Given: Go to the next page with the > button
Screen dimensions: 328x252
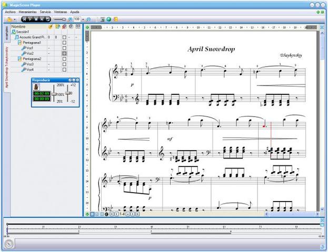Looking at the screenshot, I should pyautogui.click(x=133, y=214).
